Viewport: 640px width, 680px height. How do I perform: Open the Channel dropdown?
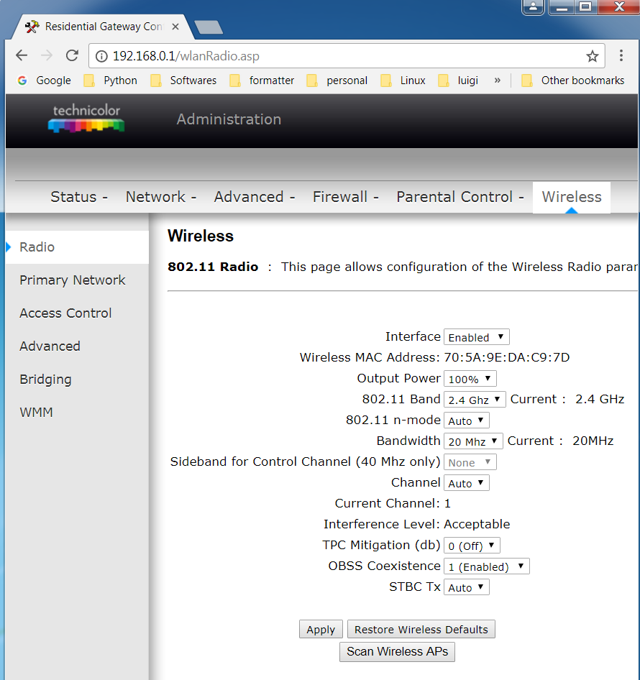[466, 482]
